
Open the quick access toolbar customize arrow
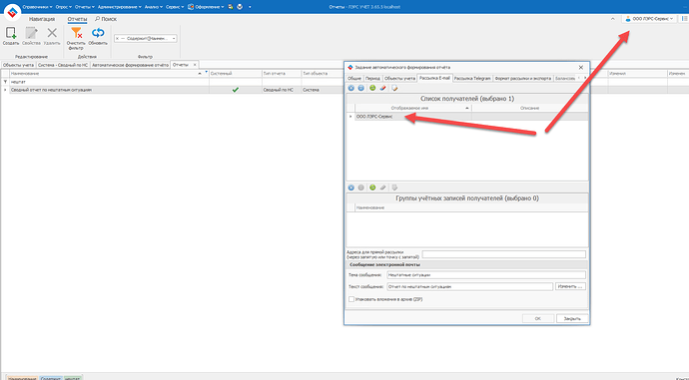[250, 7]
